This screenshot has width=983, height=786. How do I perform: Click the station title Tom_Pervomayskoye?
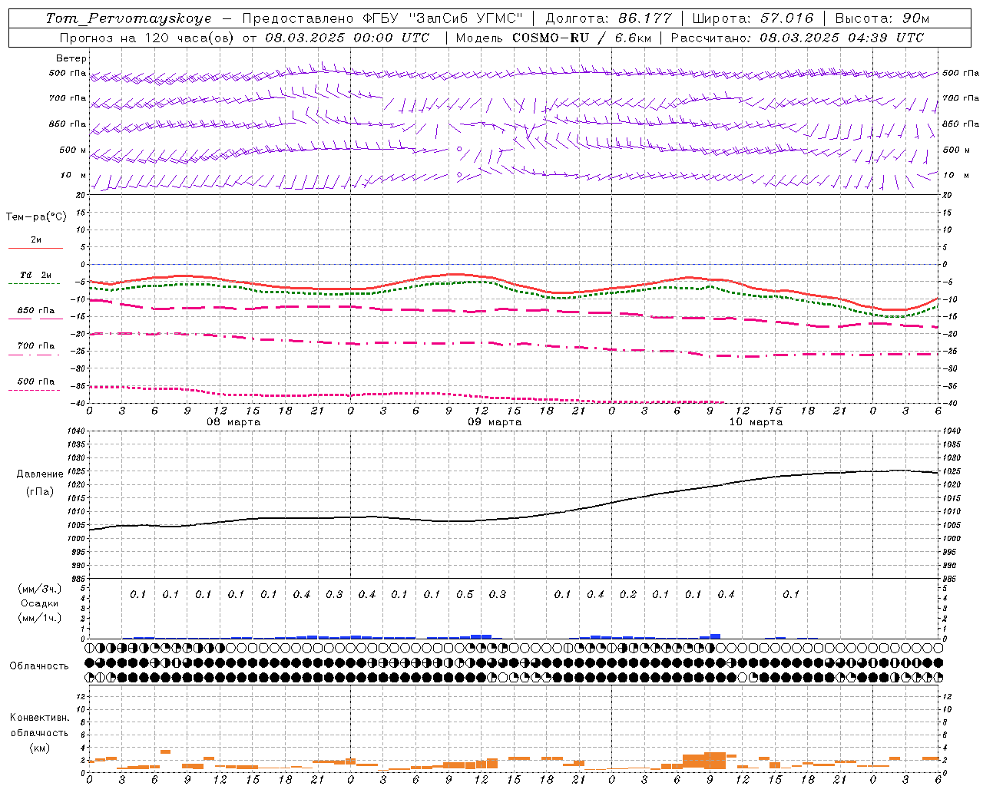tap(128, 18)
